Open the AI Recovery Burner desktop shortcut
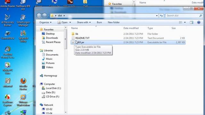205x115 pixels. pyautogui.click(x=8, y=20)
